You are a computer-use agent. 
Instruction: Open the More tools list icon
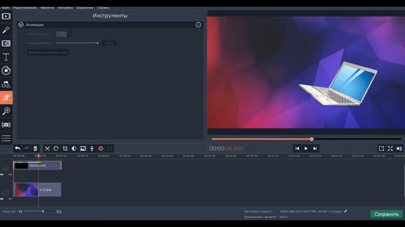point(6,138)
